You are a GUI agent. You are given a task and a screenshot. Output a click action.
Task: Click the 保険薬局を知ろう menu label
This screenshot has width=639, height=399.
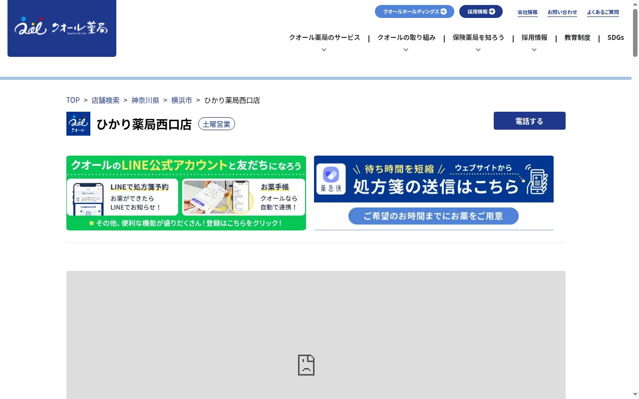point(478,37)
